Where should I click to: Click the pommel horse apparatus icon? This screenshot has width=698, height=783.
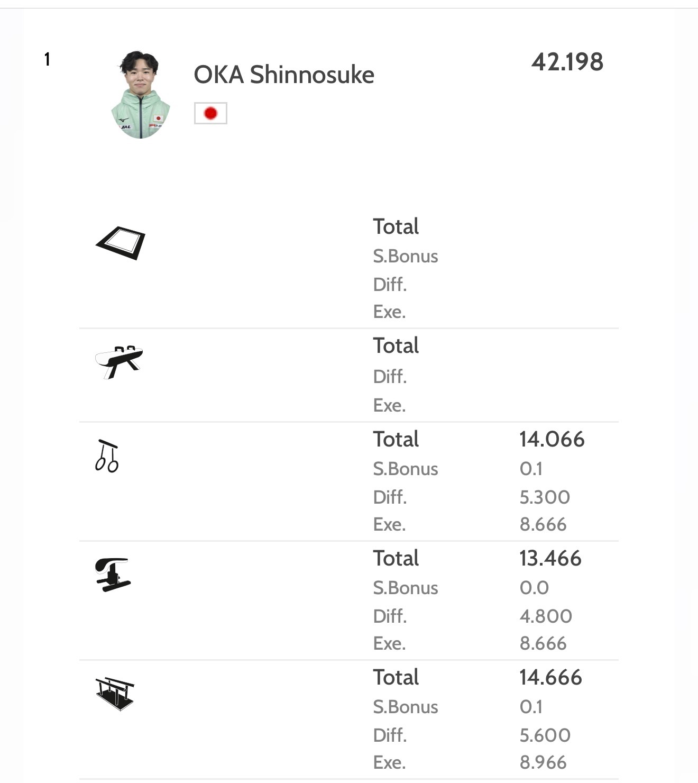coord(119,362)
